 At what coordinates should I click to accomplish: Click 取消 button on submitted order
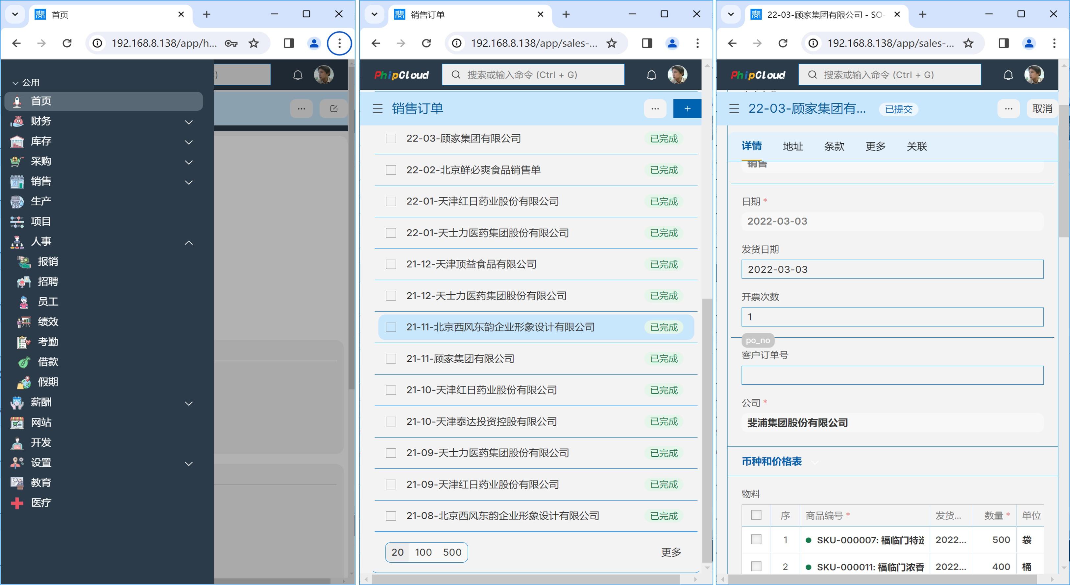click(x=1042, y=109)
